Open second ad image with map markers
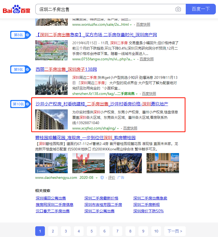 pos(88,163)
